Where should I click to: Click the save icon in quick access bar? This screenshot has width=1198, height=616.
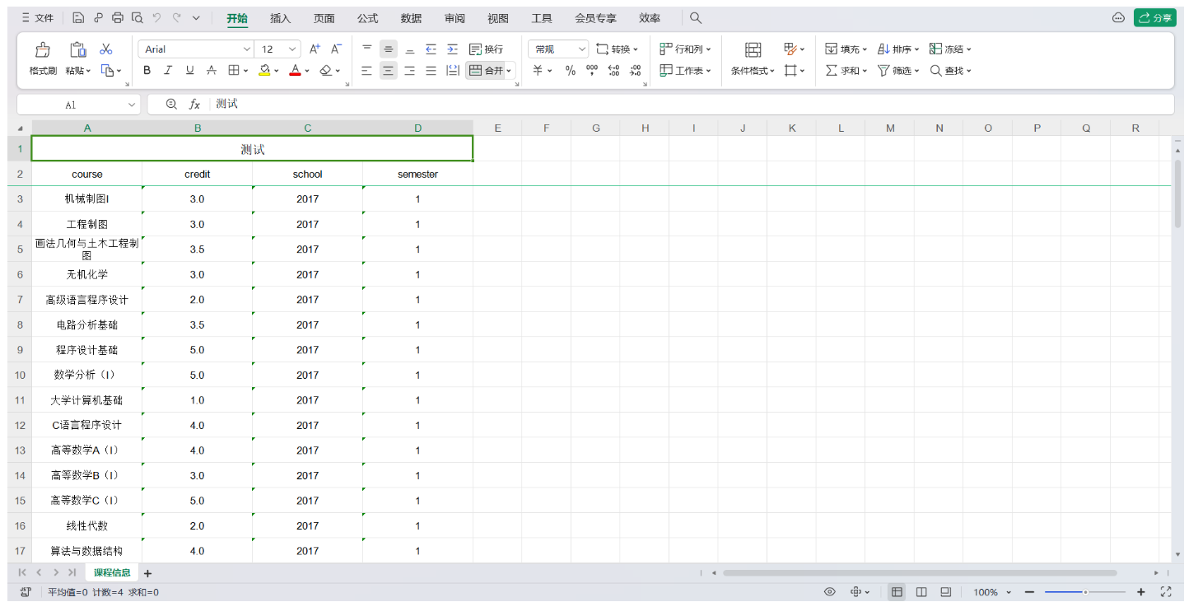click(78, 18)
